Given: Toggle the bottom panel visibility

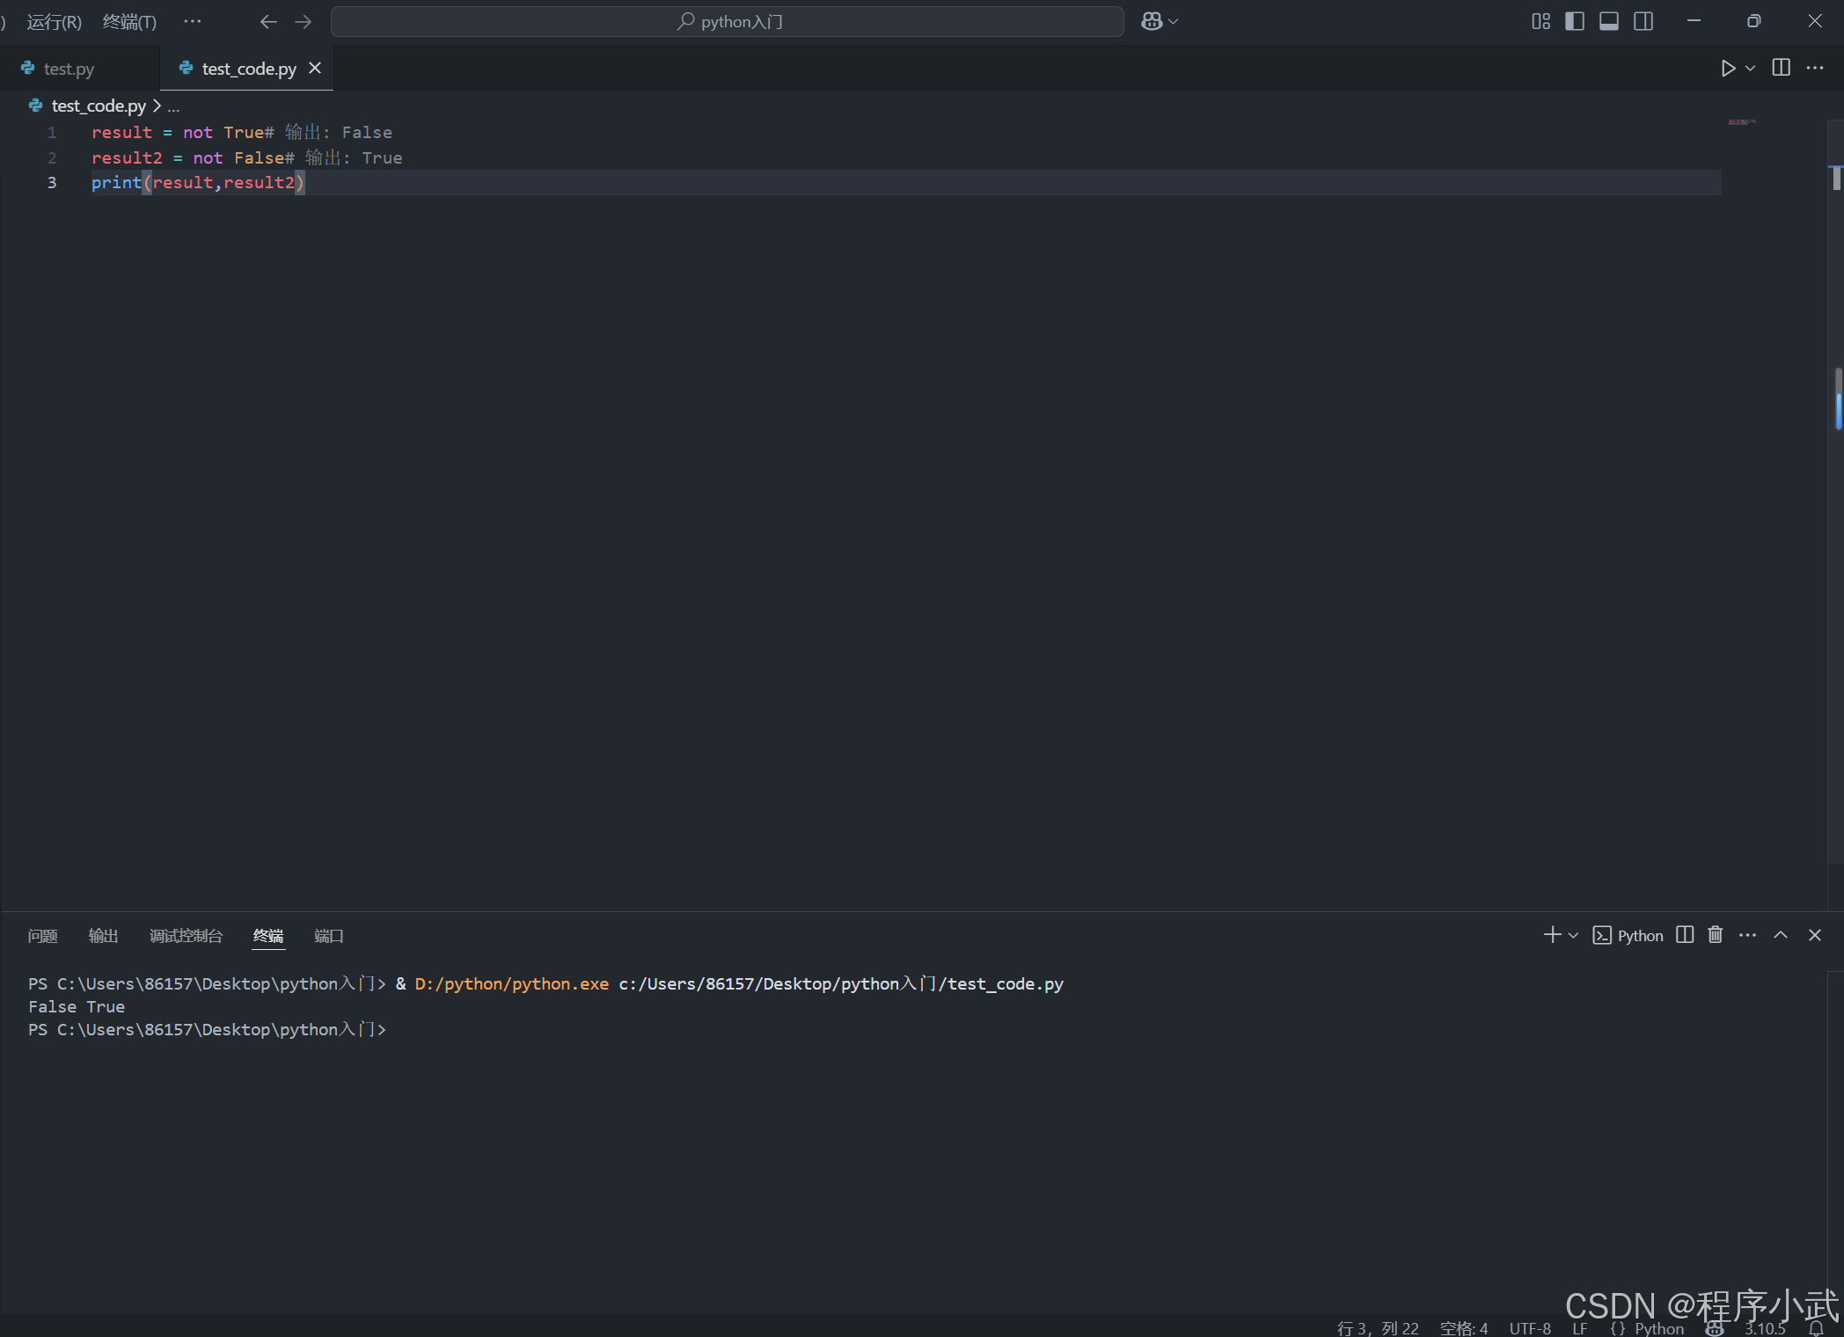Looking at the screenshot, I should tap(1608, 21).
